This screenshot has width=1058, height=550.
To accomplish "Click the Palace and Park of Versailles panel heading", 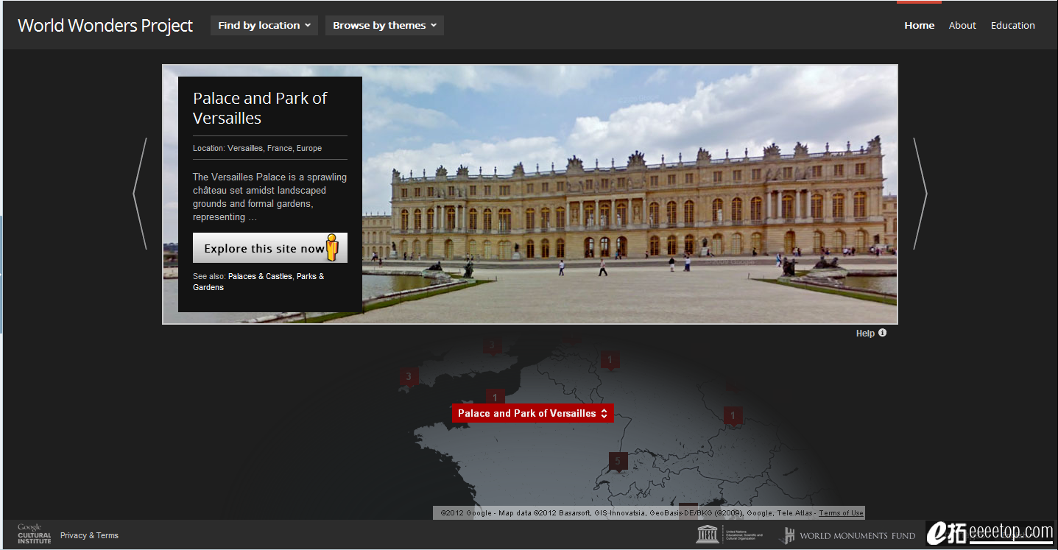I will pos(260,108).
